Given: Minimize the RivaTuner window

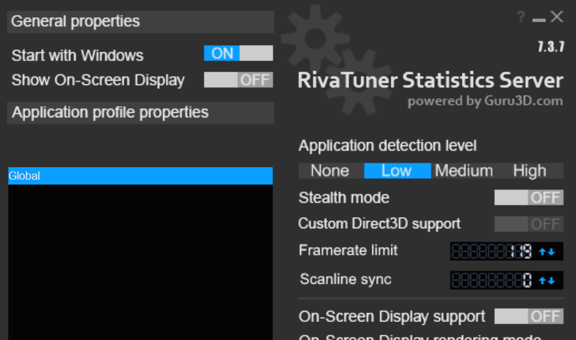Looking at the screenshot, I should tap(538, 20).
